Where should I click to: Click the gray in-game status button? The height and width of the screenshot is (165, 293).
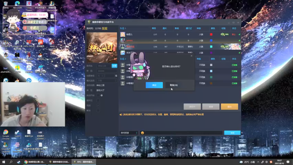192,107
